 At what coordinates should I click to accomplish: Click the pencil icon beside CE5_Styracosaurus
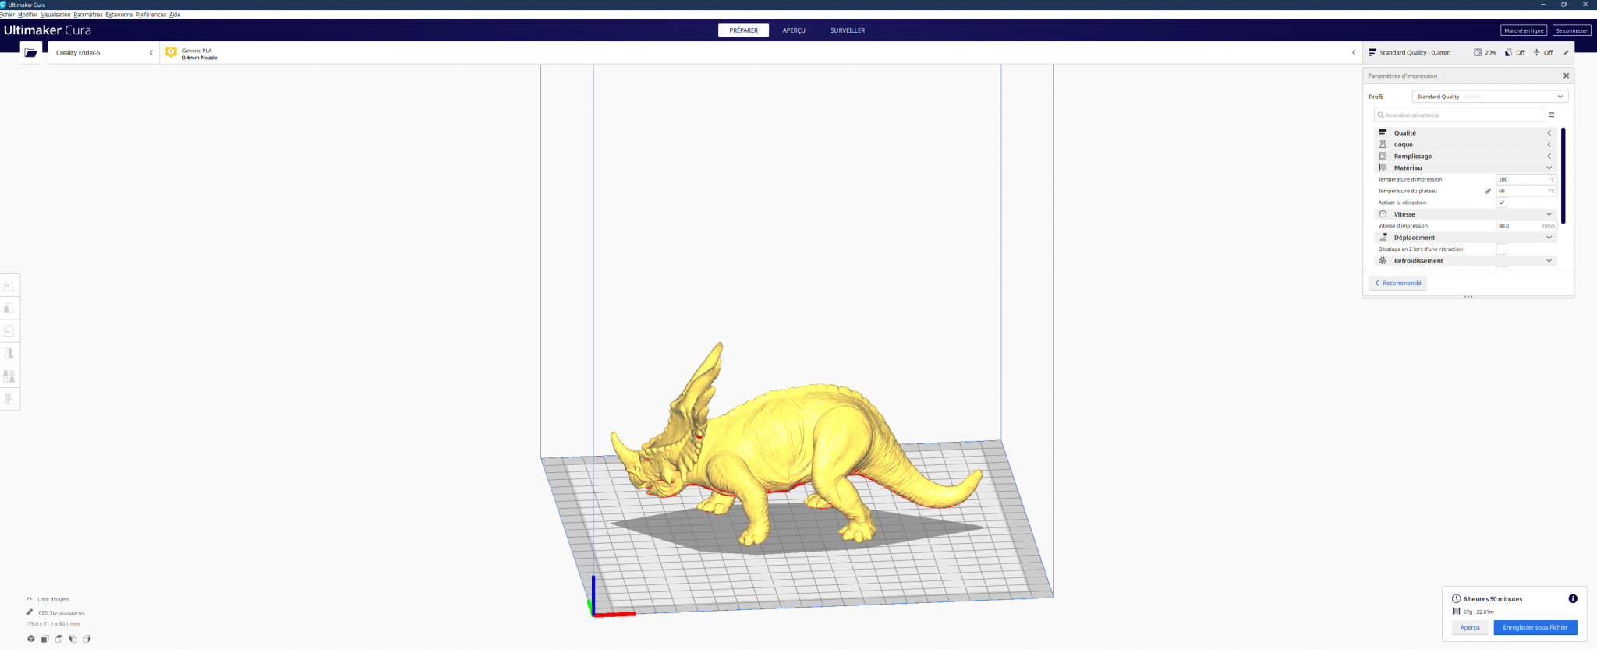click(x=30, y=612)
